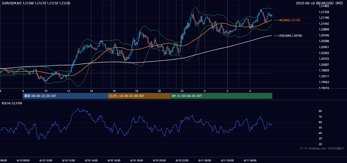This screenshot has height=163, width=347.
Task: Select the 200 SMA label 1.20740
Action: coord(288,36)
